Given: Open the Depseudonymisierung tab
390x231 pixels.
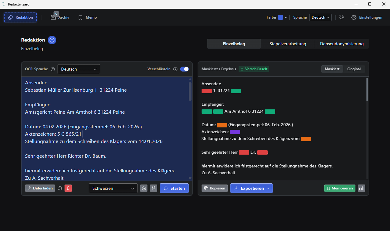Looking at the screenshot, I should [342, 44].
